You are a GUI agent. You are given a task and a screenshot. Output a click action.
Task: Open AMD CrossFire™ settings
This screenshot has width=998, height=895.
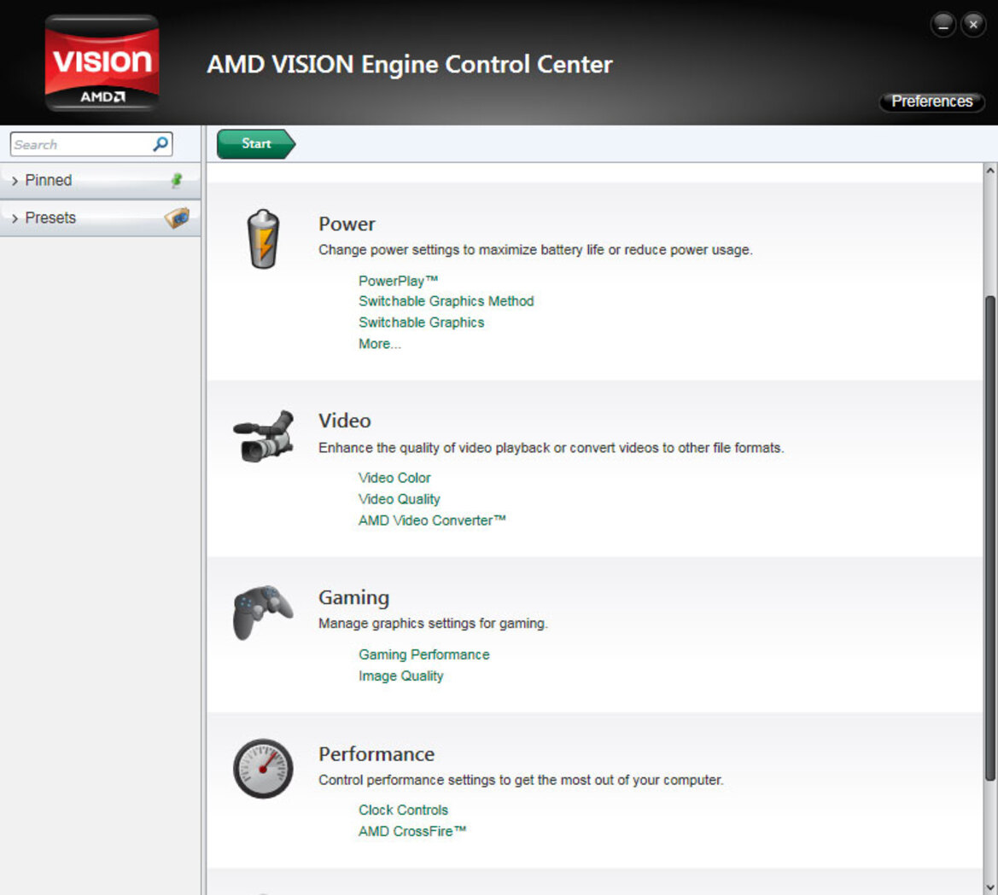(x=412, y=831)
